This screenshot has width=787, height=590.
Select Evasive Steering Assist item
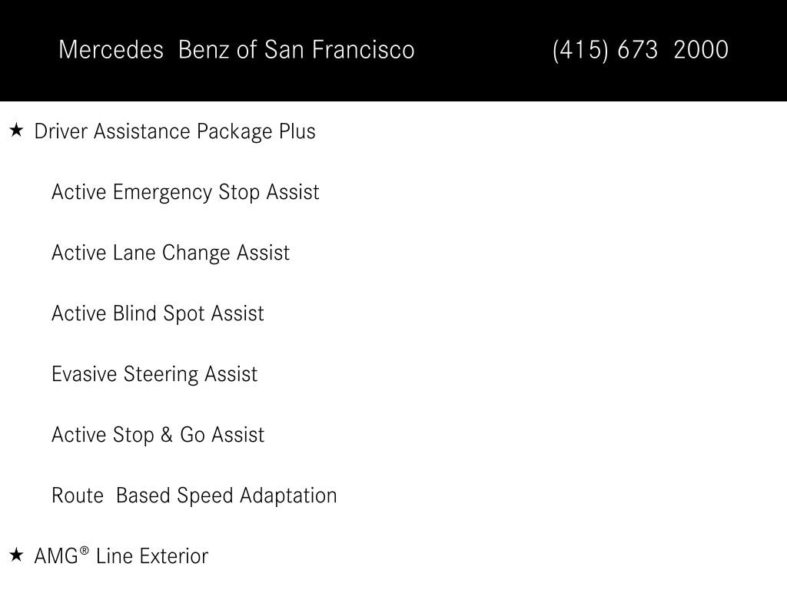click(x=154, y=374)
